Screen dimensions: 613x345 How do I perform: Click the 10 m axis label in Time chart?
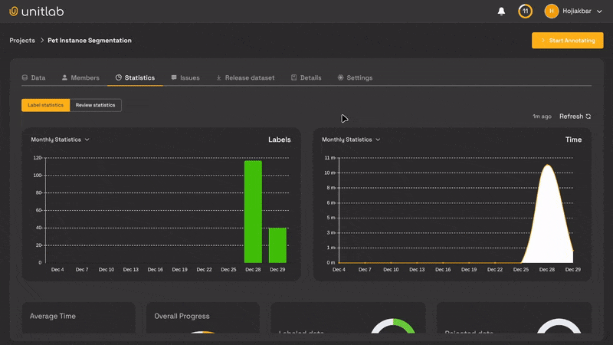tap(329, 173)
